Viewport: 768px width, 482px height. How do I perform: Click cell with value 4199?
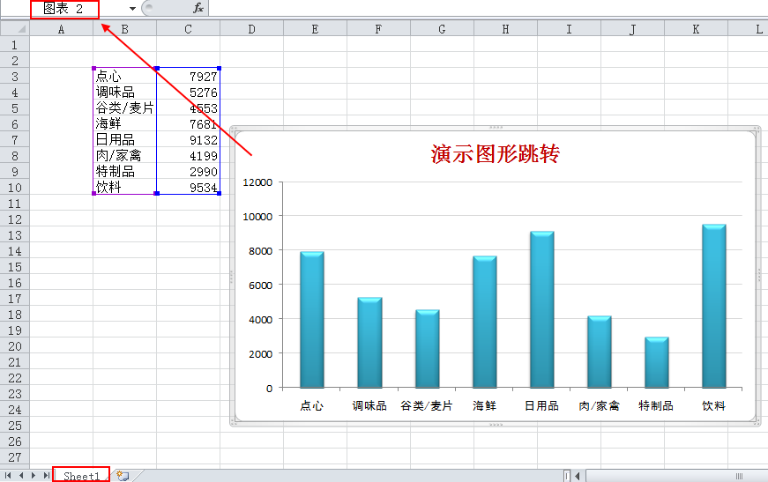coord(188,156)
